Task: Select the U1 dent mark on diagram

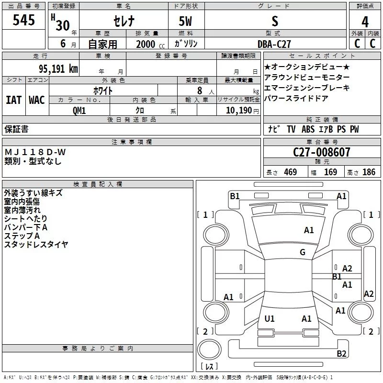Action: click(270, 319)
